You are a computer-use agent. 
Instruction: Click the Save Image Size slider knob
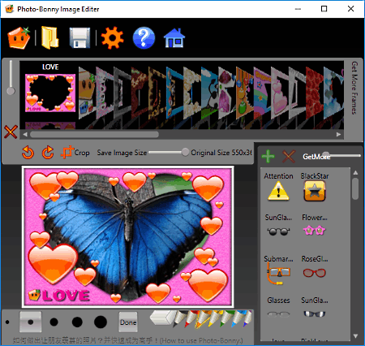(185, 152)
